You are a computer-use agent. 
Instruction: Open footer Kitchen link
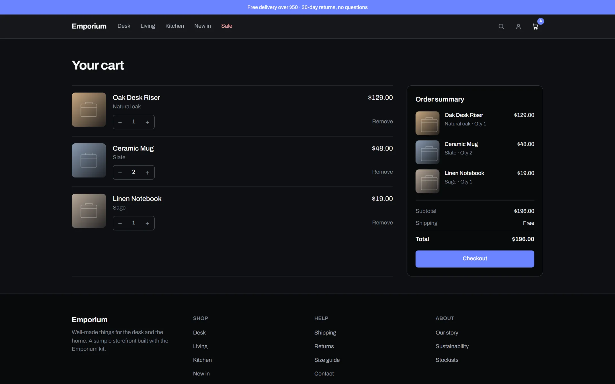pyautogui.click(x=202, y=360)
